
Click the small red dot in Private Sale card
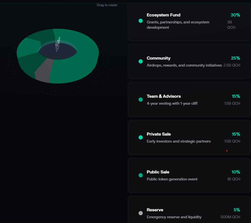227,151
